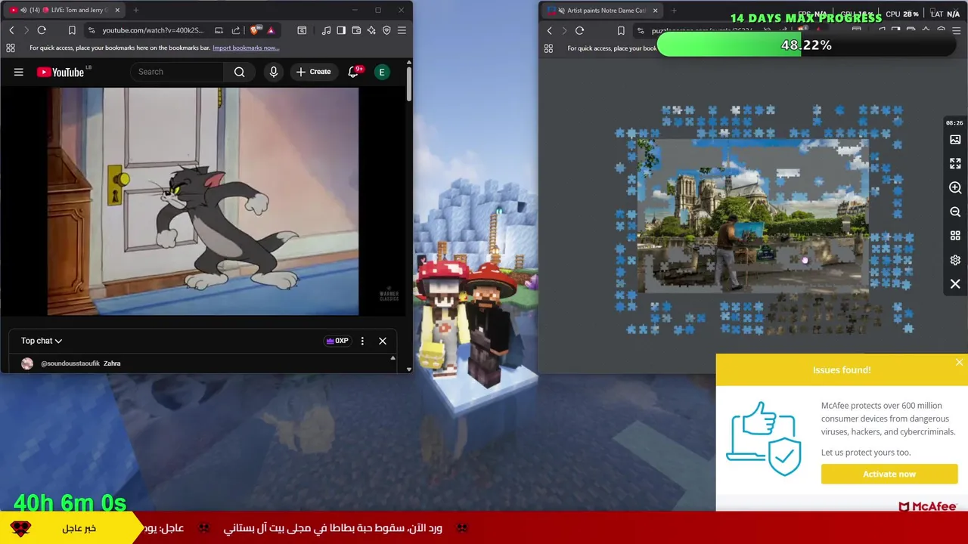Zoom in on the puzzle
The width and height of the screenshot is (968, 544).
coord(955,187)
